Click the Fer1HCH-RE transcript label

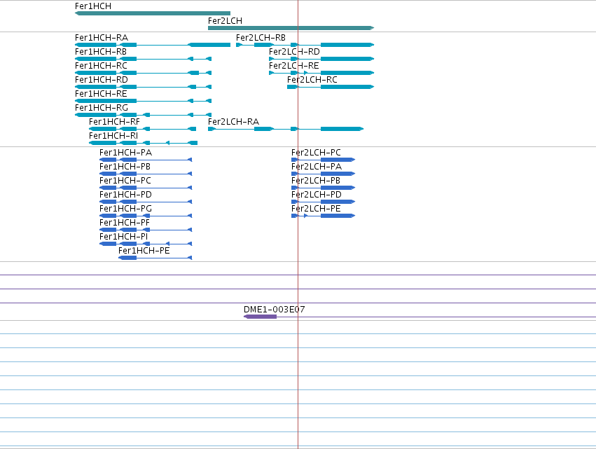pos(101,94)
